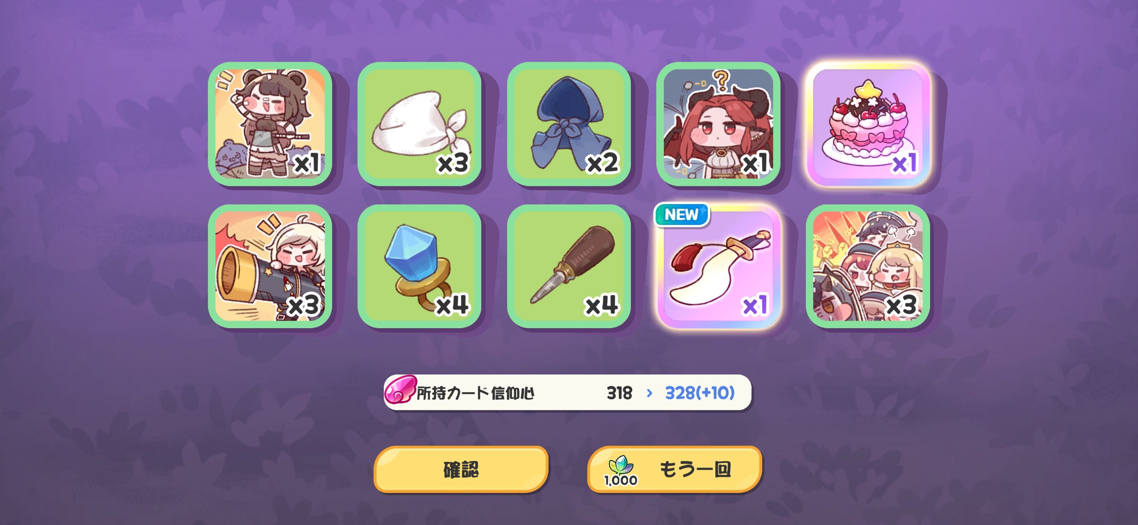Tap the 1,000 leaf currency icon
Viewport: 1138px width, 525px height.
(x=621, y=471)
